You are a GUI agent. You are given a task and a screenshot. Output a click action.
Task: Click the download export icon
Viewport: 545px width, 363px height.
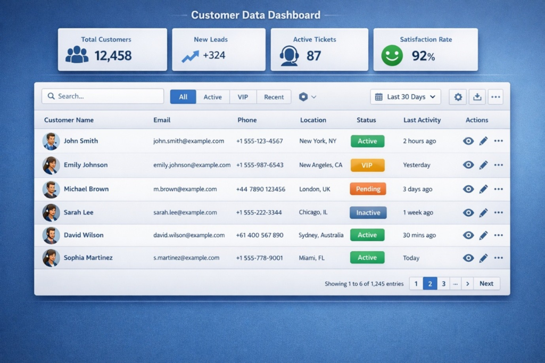[477, 97]
